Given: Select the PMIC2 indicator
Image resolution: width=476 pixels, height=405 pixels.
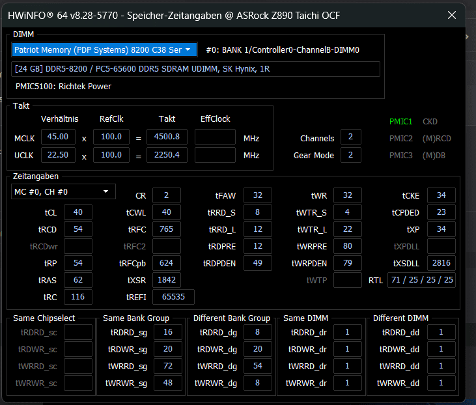Looking at the screenshot, I should pos(400,139).
